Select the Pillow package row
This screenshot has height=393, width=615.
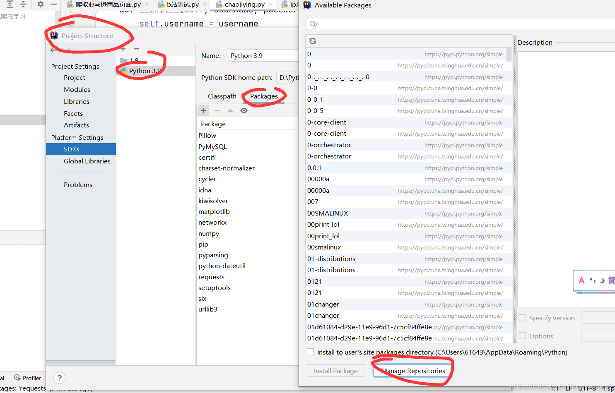[248, 135]
